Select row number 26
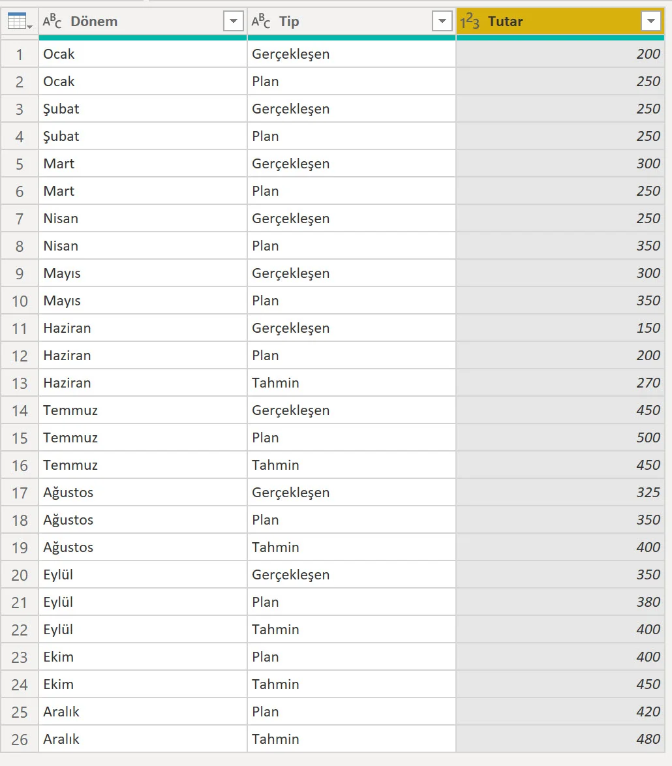 20,739
